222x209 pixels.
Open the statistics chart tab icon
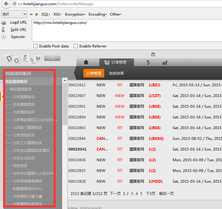click(x=165, y=63)
